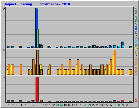Click day label 31 on the axis

tap(130, 105)
